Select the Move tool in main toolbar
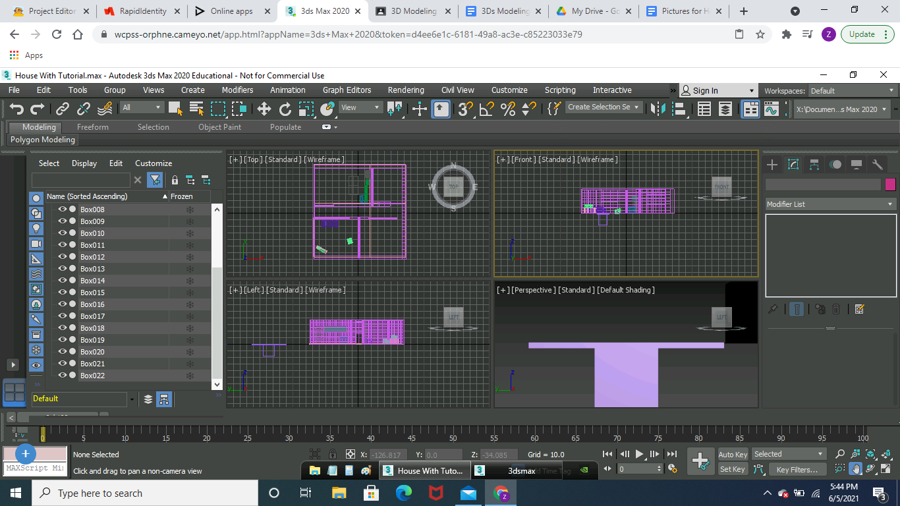Viewport: 900px width, 506px height. [x=264, y=109]
